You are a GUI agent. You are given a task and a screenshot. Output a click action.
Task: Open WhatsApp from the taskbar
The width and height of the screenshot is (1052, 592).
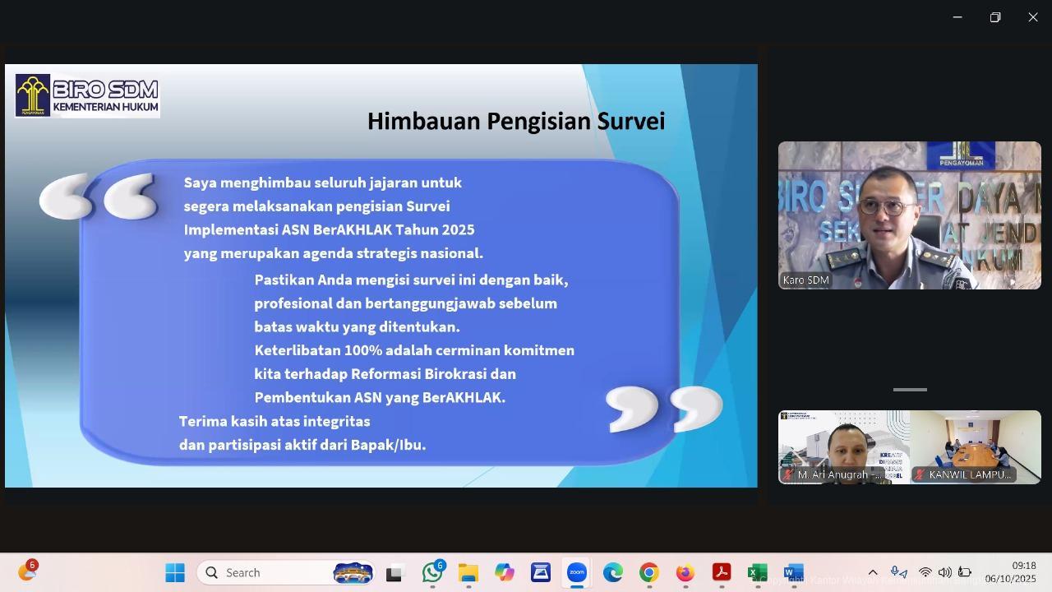[x=432, y=573]
